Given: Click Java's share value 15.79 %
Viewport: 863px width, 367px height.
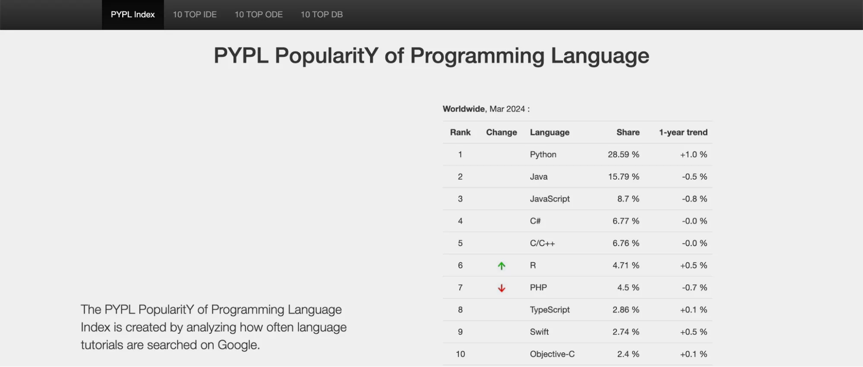Looking at the screenshot, I should 623,177.
